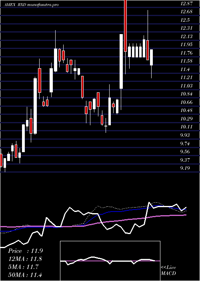The width and height of the screenshot is (200, 281).
Task: Click the 10.66 price axis label
Action: 187,102
